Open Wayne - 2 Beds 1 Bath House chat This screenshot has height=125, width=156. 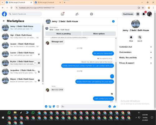pos(21,80)
